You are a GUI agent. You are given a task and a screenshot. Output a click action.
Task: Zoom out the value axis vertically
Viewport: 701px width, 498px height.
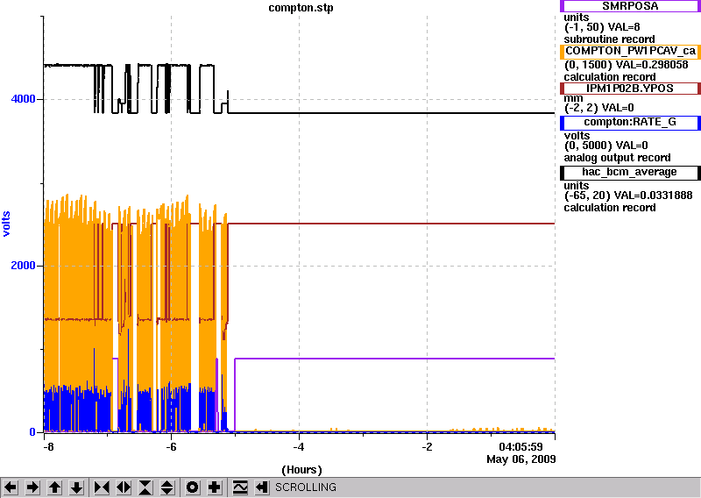pos(167,487)
